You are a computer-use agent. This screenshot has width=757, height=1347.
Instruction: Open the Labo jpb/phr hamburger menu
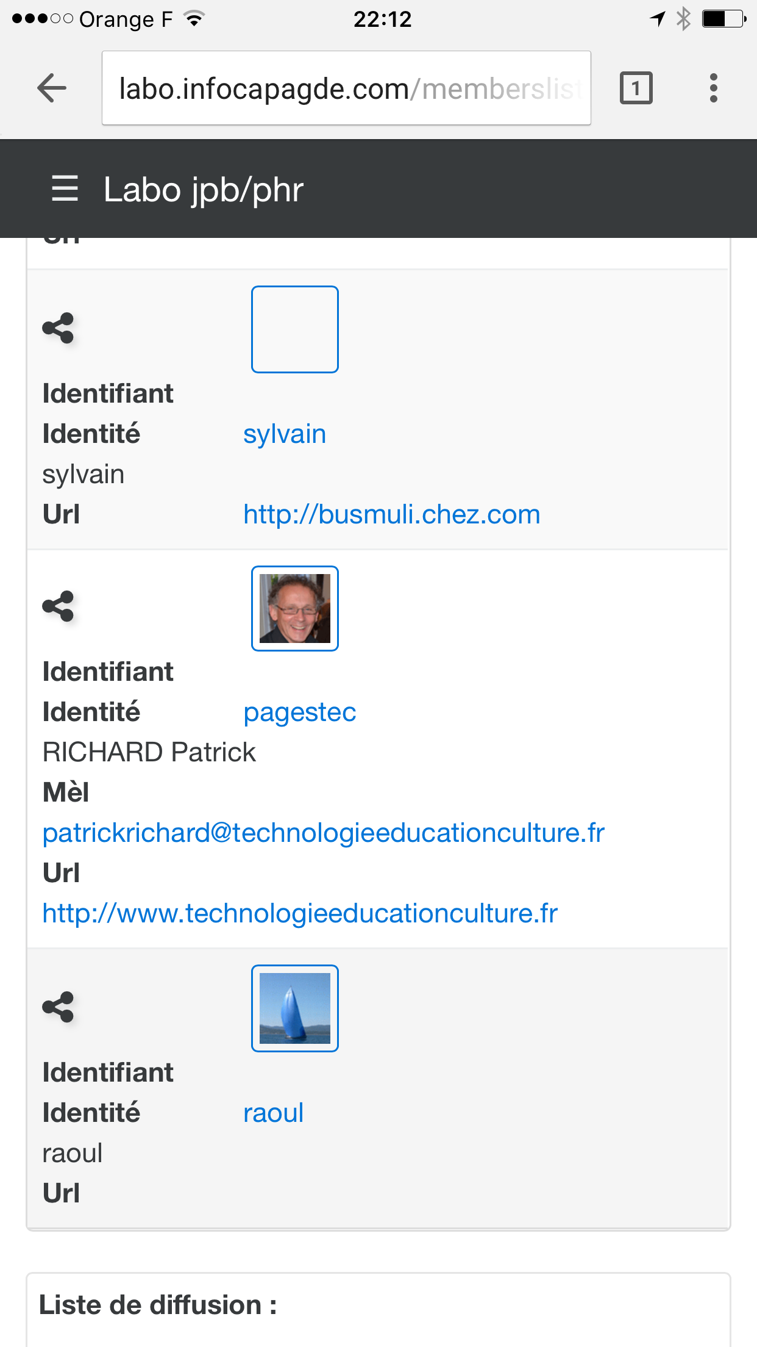click(65, 188)
